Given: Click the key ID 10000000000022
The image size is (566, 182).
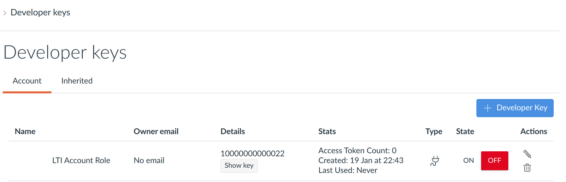Looking at the screenshot, I should tap(252, 154).
